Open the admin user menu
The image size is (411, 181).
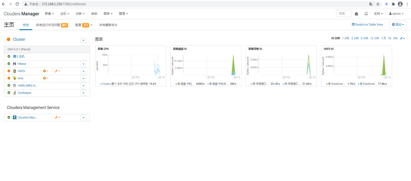coord(396,14)
